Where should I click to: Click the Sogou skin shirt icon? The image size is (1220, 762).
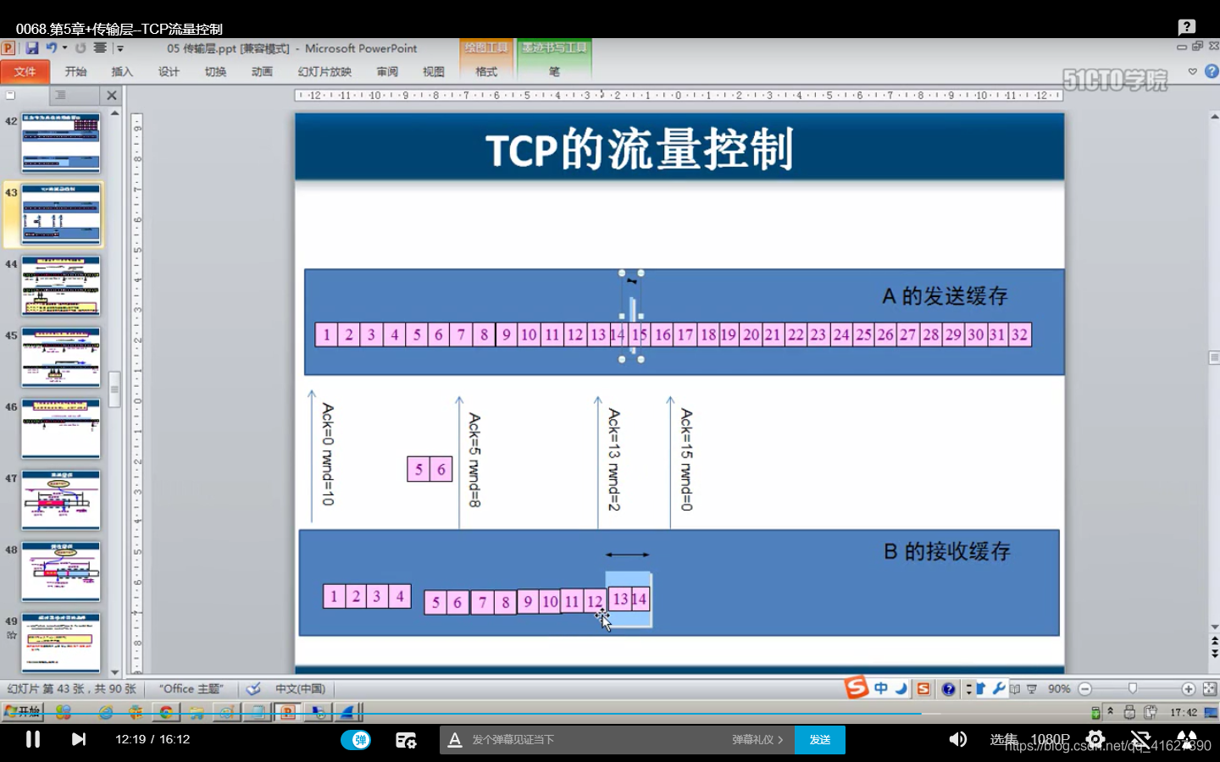(x=980, y=688)
